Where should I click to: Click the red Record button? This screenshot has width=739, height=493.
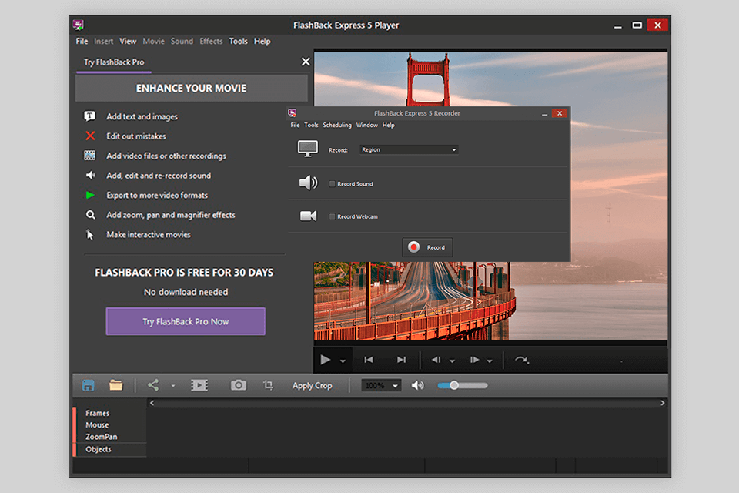(x=427, y=247)
